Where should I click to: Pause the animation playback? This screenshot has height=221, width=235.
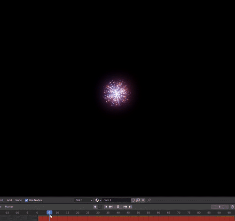click(118, 207)
